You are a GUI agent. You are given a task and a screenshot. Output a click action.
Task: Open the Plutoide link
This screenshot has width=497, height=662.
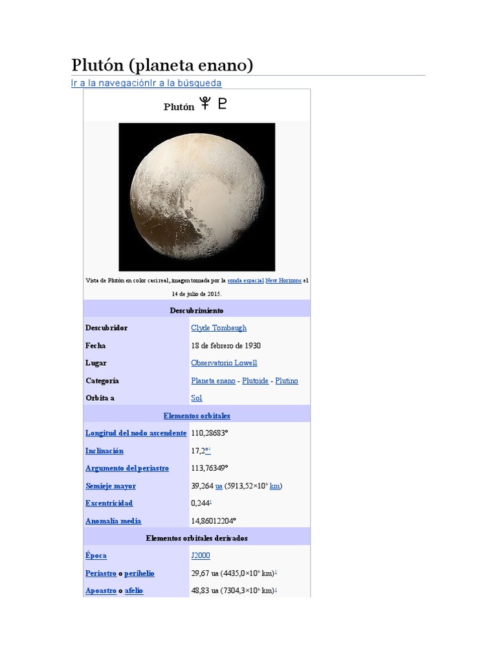(255, 381)
